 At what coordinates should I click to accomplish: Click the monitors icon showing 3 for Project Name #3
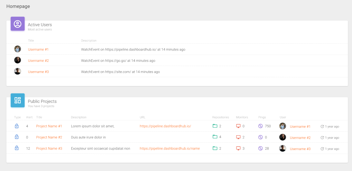pyautogui.click(x=239, y=148)
